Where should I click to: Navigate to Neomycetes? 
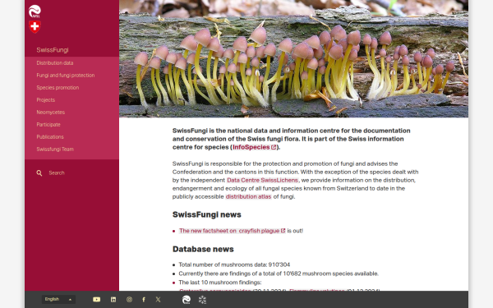point(51,112)
